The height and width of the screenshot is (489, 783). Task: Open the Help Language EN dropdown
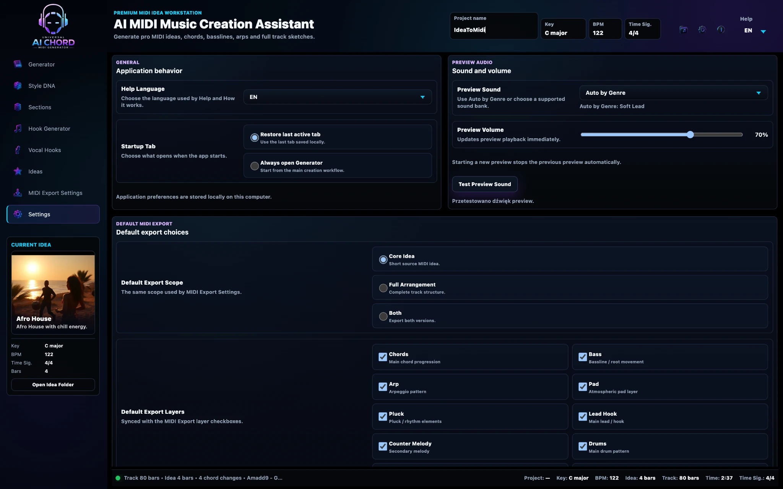click(338, 97)
